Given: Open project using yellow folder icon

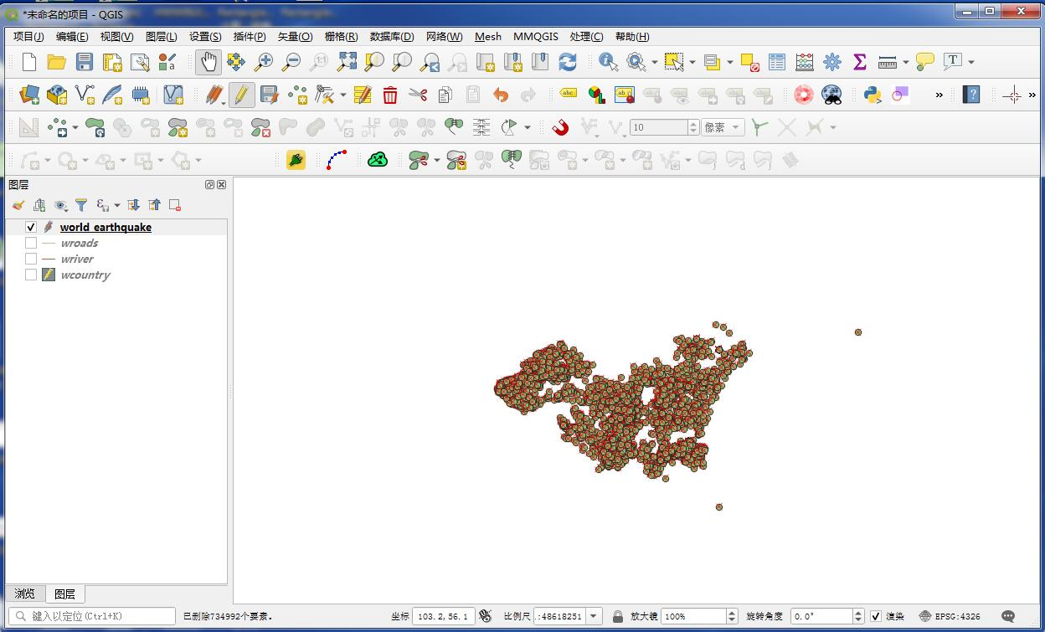Looking at the screenshot, I should coord(56,62).
